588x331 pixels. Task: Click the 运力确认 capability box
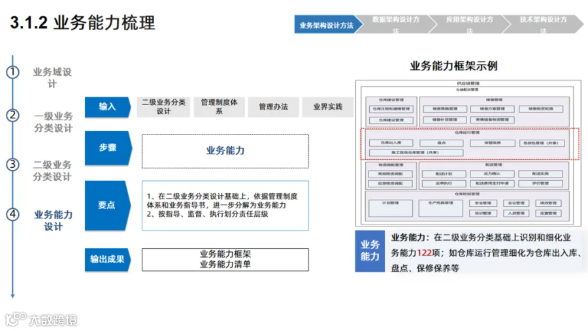[492, 174]
